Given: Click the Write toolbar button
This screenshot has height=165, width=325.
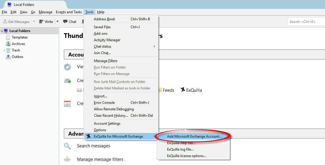Looking at the screenshot, I should (x=46, y=21).
